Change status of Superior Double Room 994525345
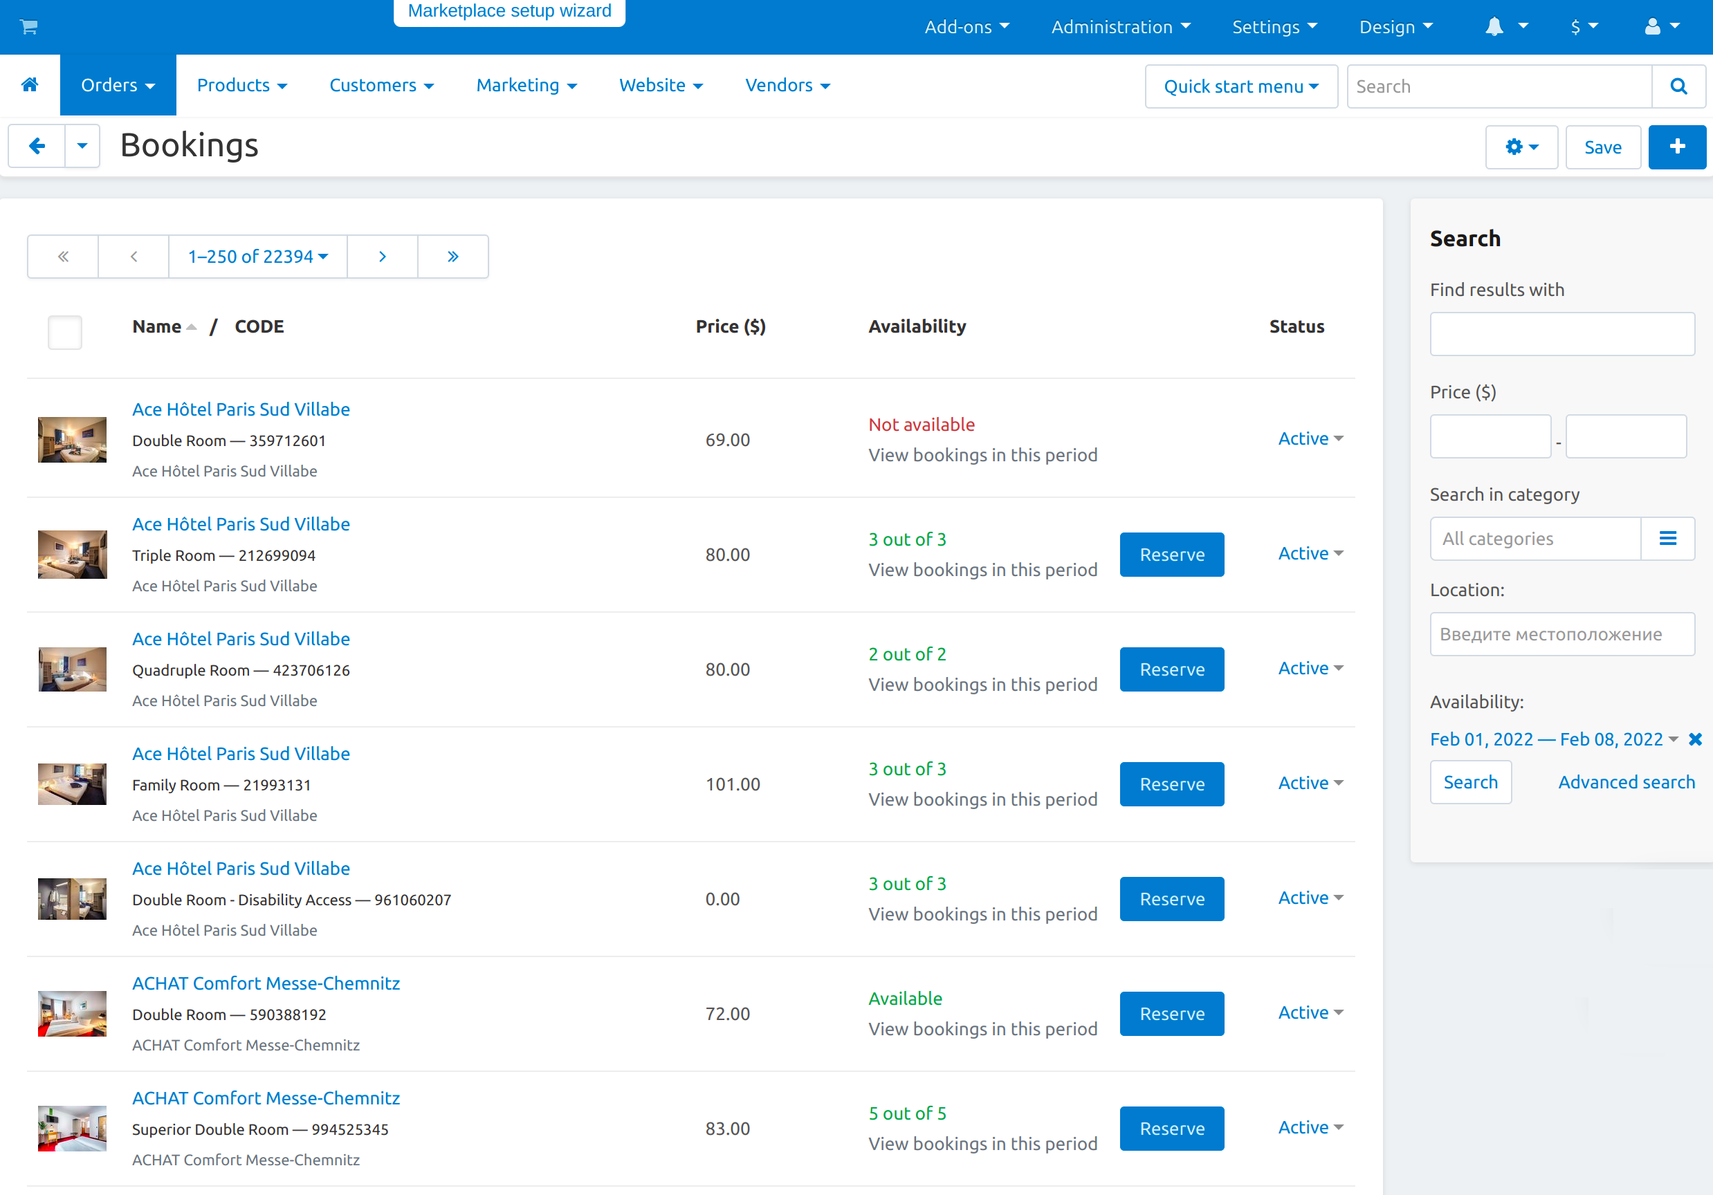The width and height of the screenshot is (1713, 1195). click(1311, 1128)
